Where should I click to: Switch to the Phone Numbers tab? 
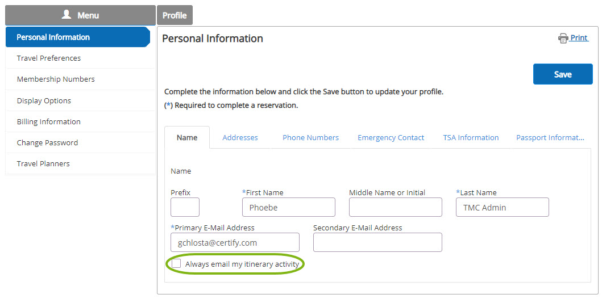pyautogui.click(x=310, y=137)
